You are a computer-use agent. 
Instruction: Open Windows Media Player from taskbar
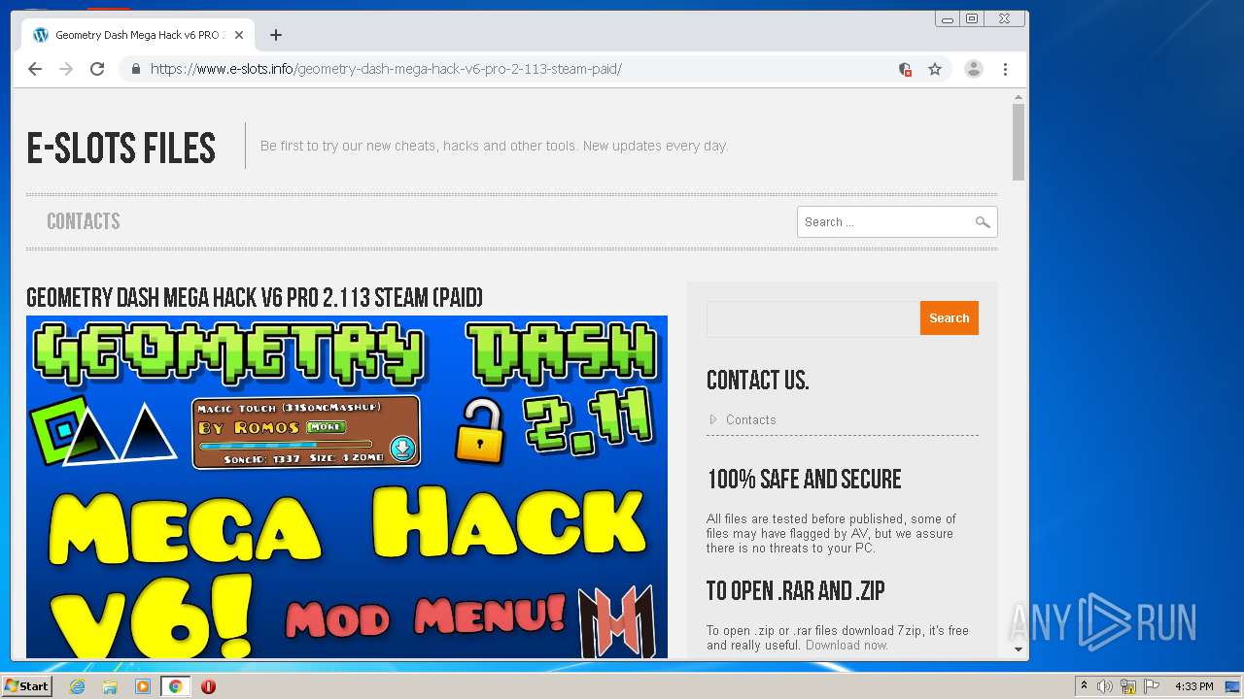click(143, 686)
